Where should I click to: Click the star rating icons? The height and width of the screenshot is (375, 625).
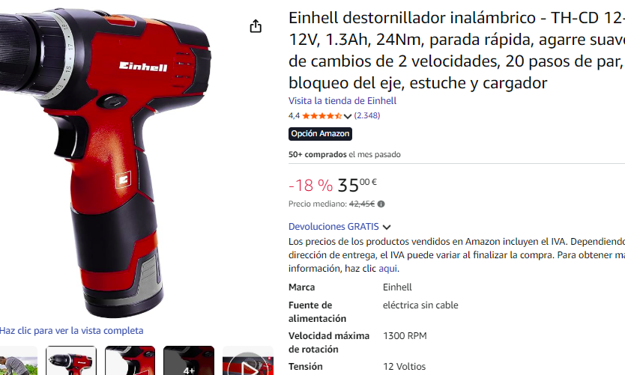[x=321, y=116]
